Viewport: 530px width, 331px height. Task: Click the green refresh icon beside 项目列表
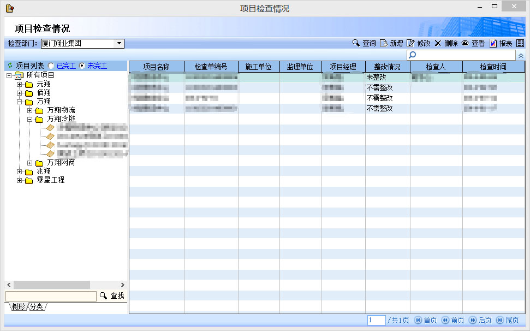tap(9, 66)
